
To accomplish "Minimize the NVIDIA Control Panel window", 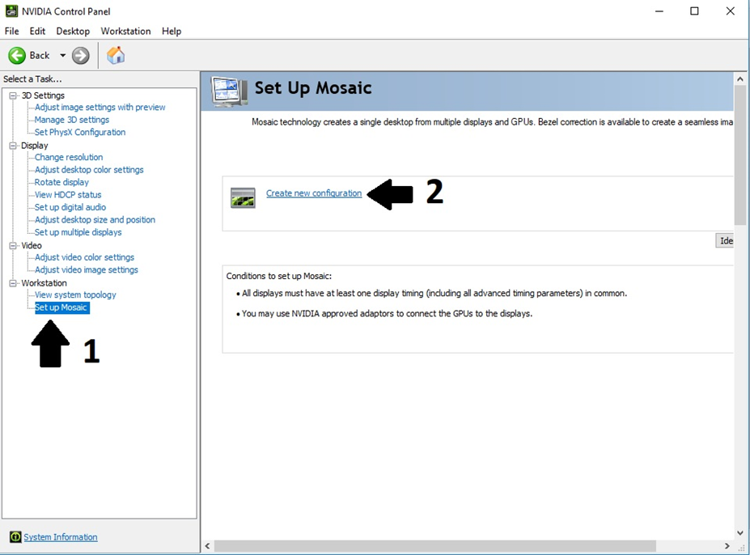I will 659,11.
